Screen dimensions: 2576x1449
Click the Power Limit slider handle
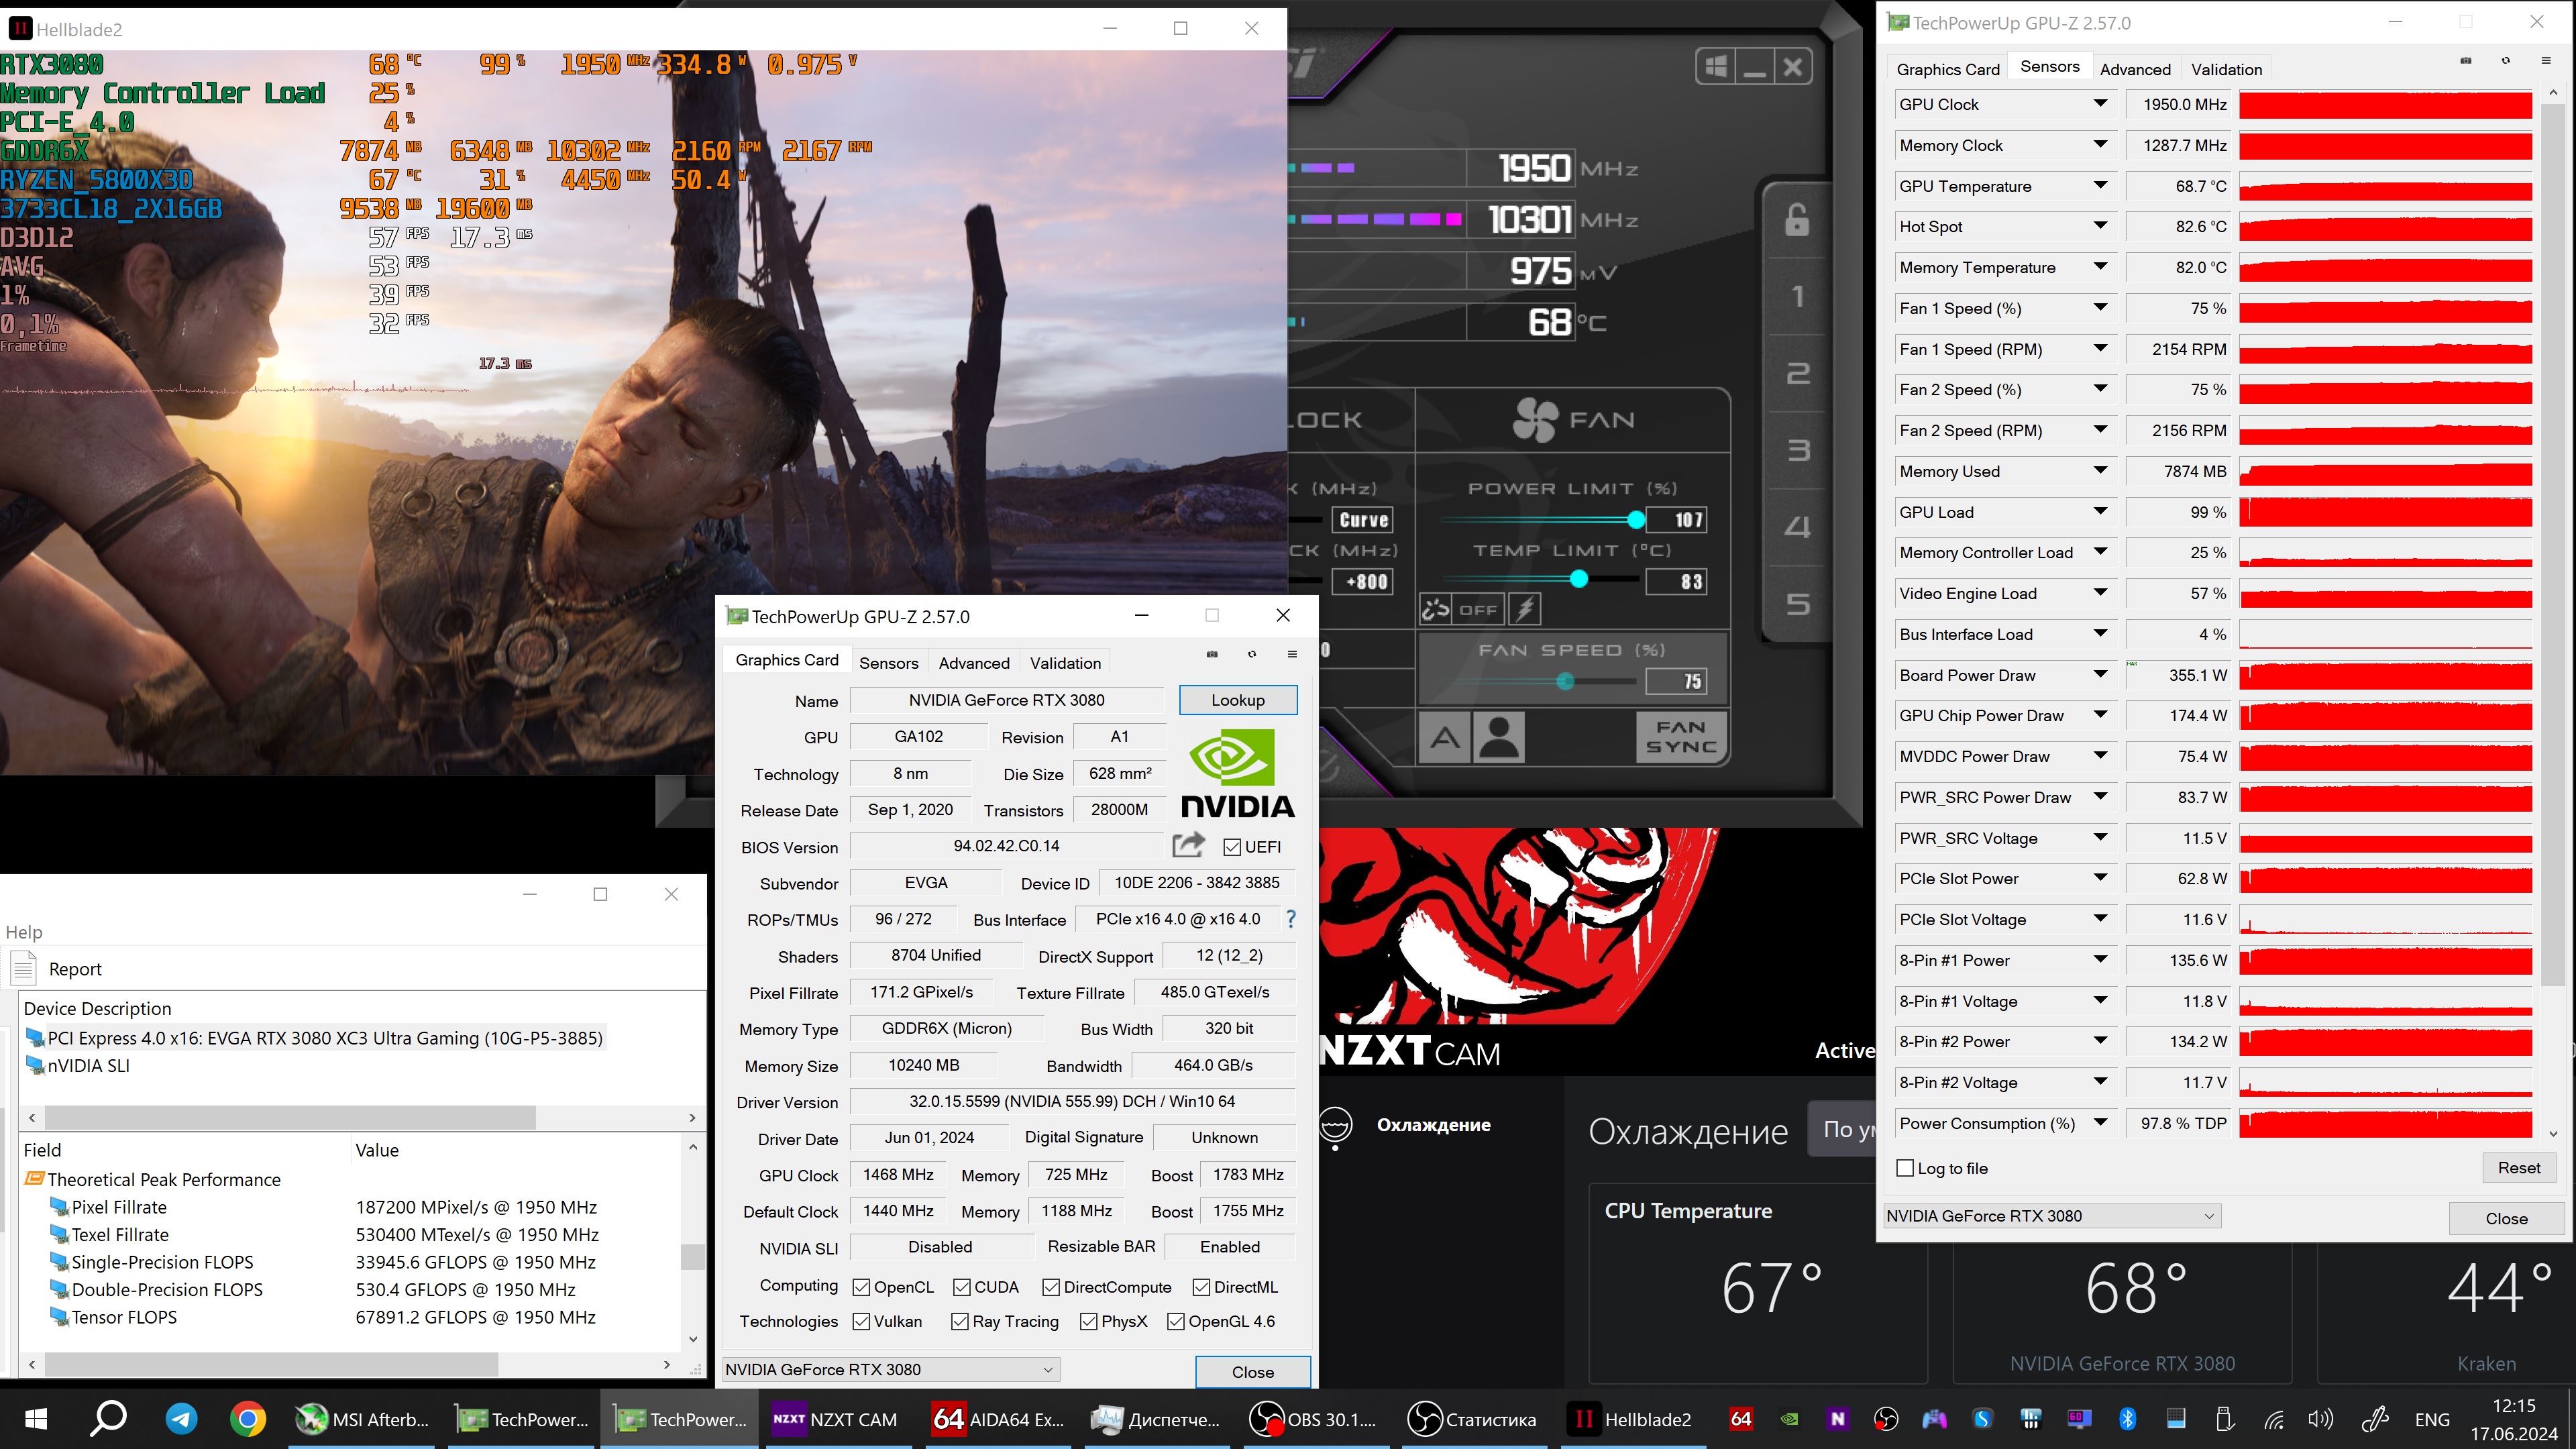[x=1636, y=520]
